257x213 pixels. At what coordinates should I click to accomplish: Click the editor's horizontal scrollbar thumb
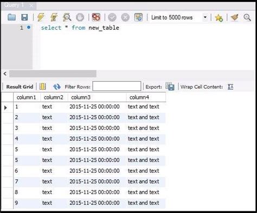(53, 74)
